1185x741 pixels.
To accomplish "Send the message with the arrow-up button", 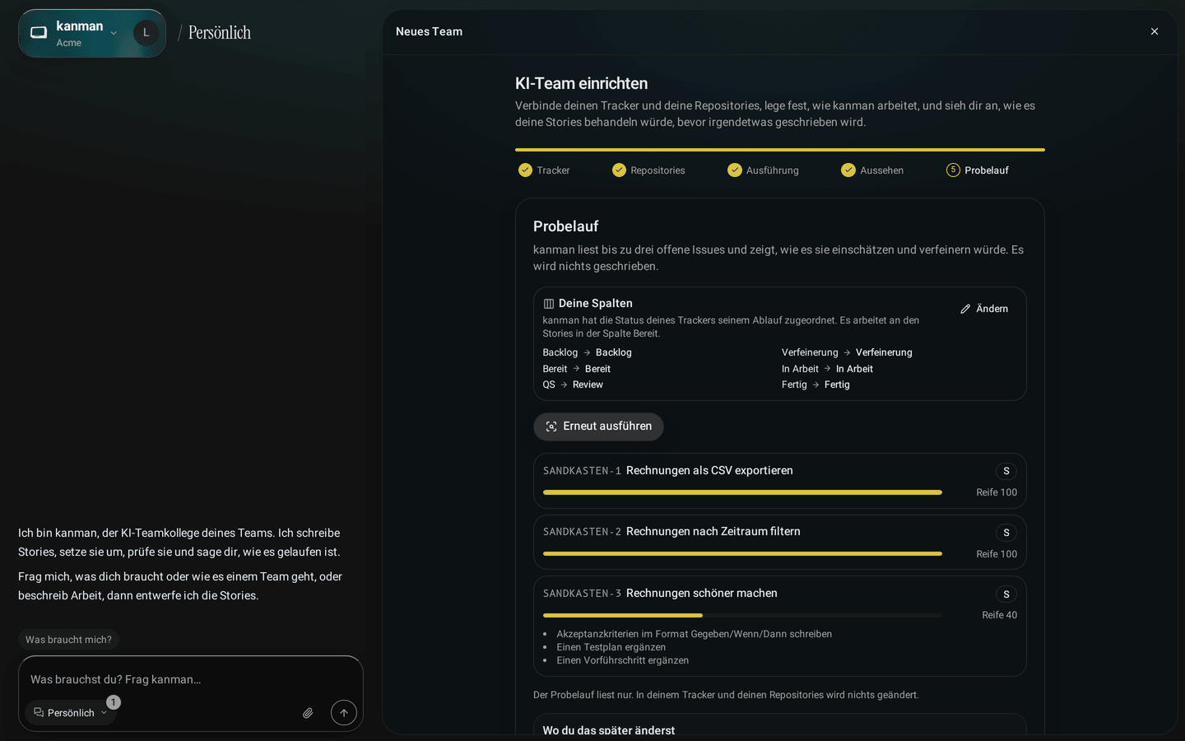I will 344,713.
